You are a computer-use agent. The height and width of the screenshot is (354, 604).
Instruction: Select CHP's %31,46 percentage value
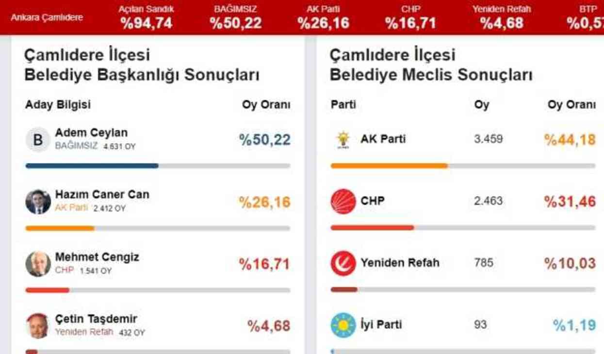571,200
